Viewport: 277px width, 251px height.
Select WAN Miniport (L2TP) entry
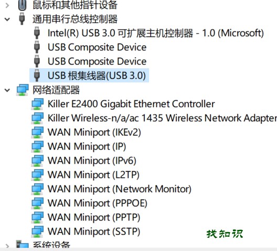click(93, 175)
